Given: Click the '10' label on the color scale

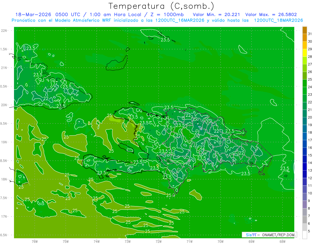Looking at the screenshot, I should pos(310,193).
